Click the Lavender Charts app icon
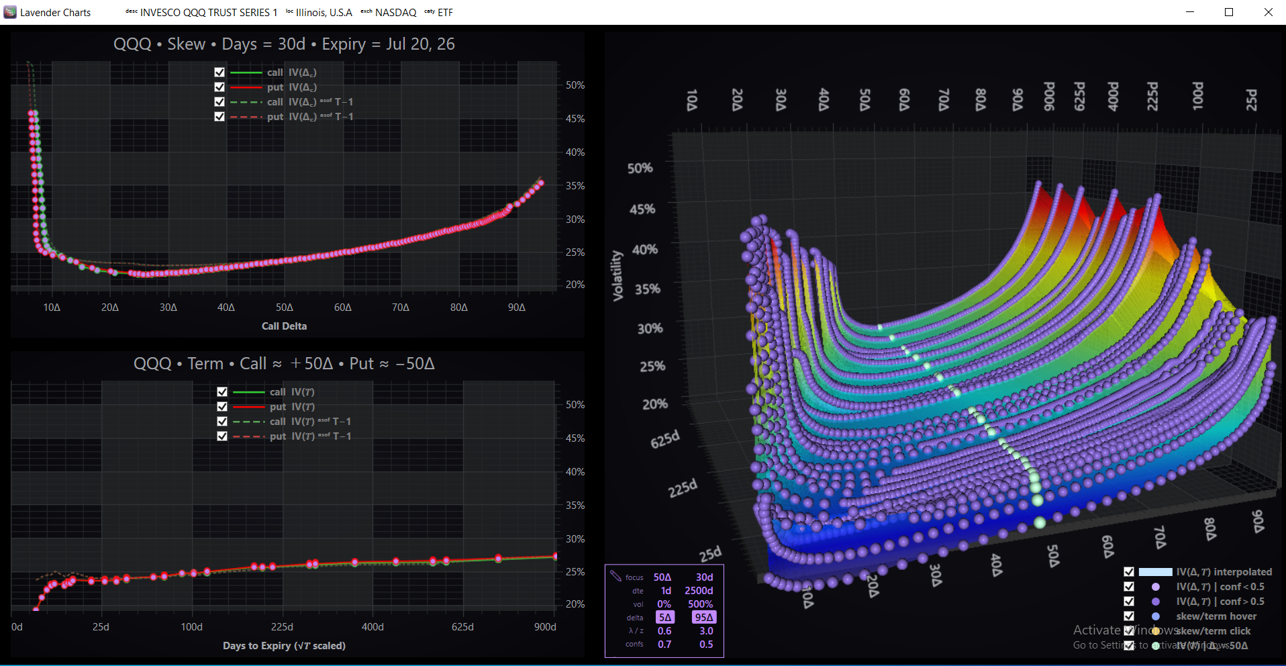The width and height of the screenshot is (1286, 666). click(10, 12)
